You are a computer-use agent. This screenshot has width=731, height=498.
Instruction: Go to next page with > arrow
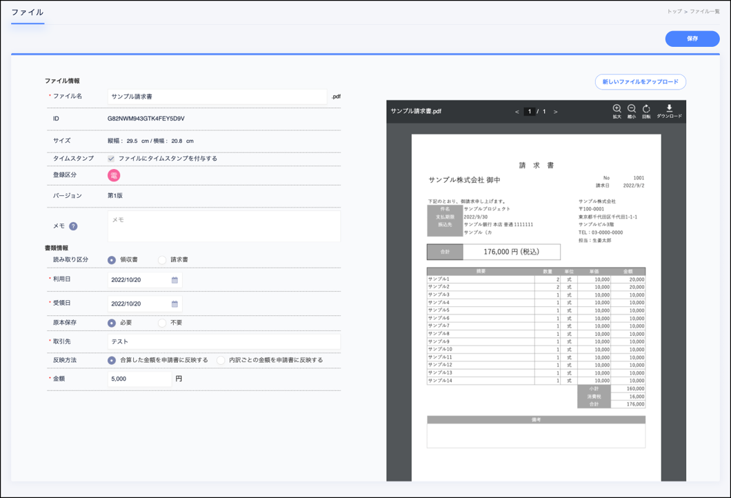555,112
